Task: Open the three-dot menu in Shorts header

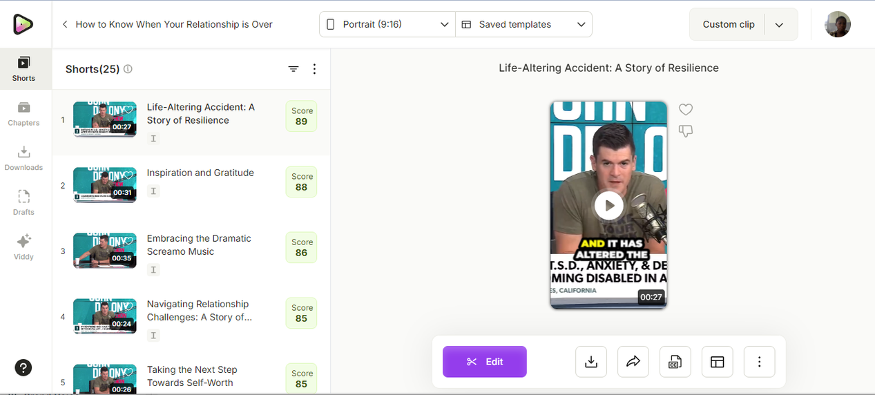Action: tap(315, 69)
